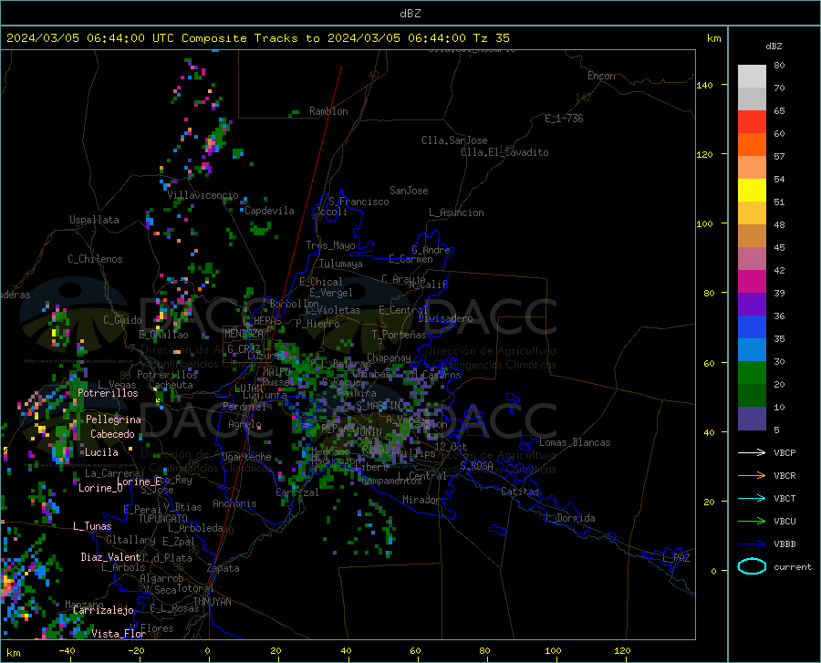Click the Carrizal label
Viewport: 821px width, 663px height.
coord(296,492)
